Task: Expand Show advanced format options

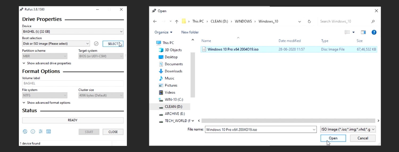Action: tap(46, 103)
